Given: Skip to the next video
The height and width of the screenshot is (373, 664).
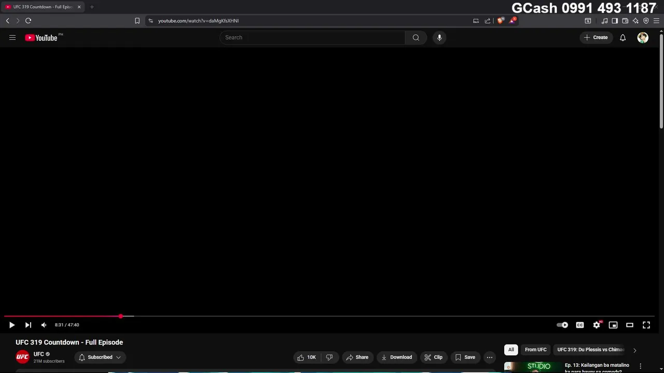Looking at the screenshot, I should [28, 325].
